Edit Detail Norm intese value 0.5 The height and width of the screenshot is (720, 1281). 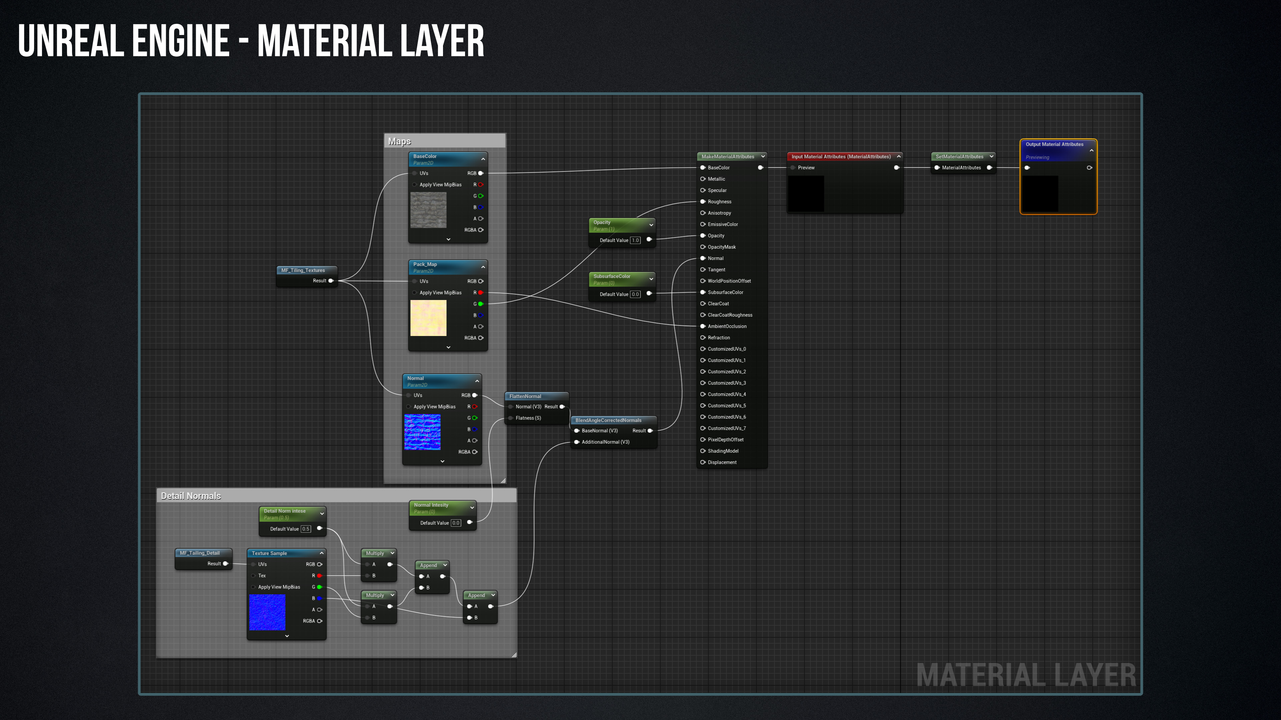click(x=306, y=529)
